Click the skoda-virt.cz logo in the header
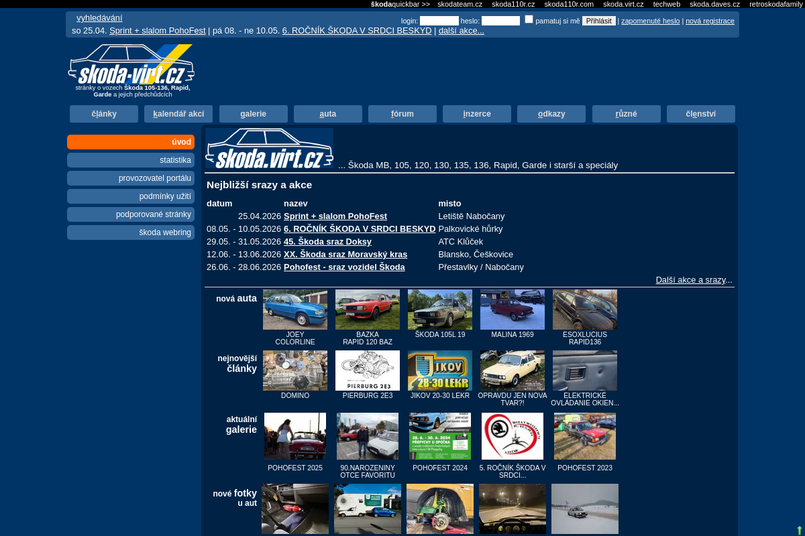Image resolution: width=805 pixels, height=536 pixels. [x=131, y=65]
